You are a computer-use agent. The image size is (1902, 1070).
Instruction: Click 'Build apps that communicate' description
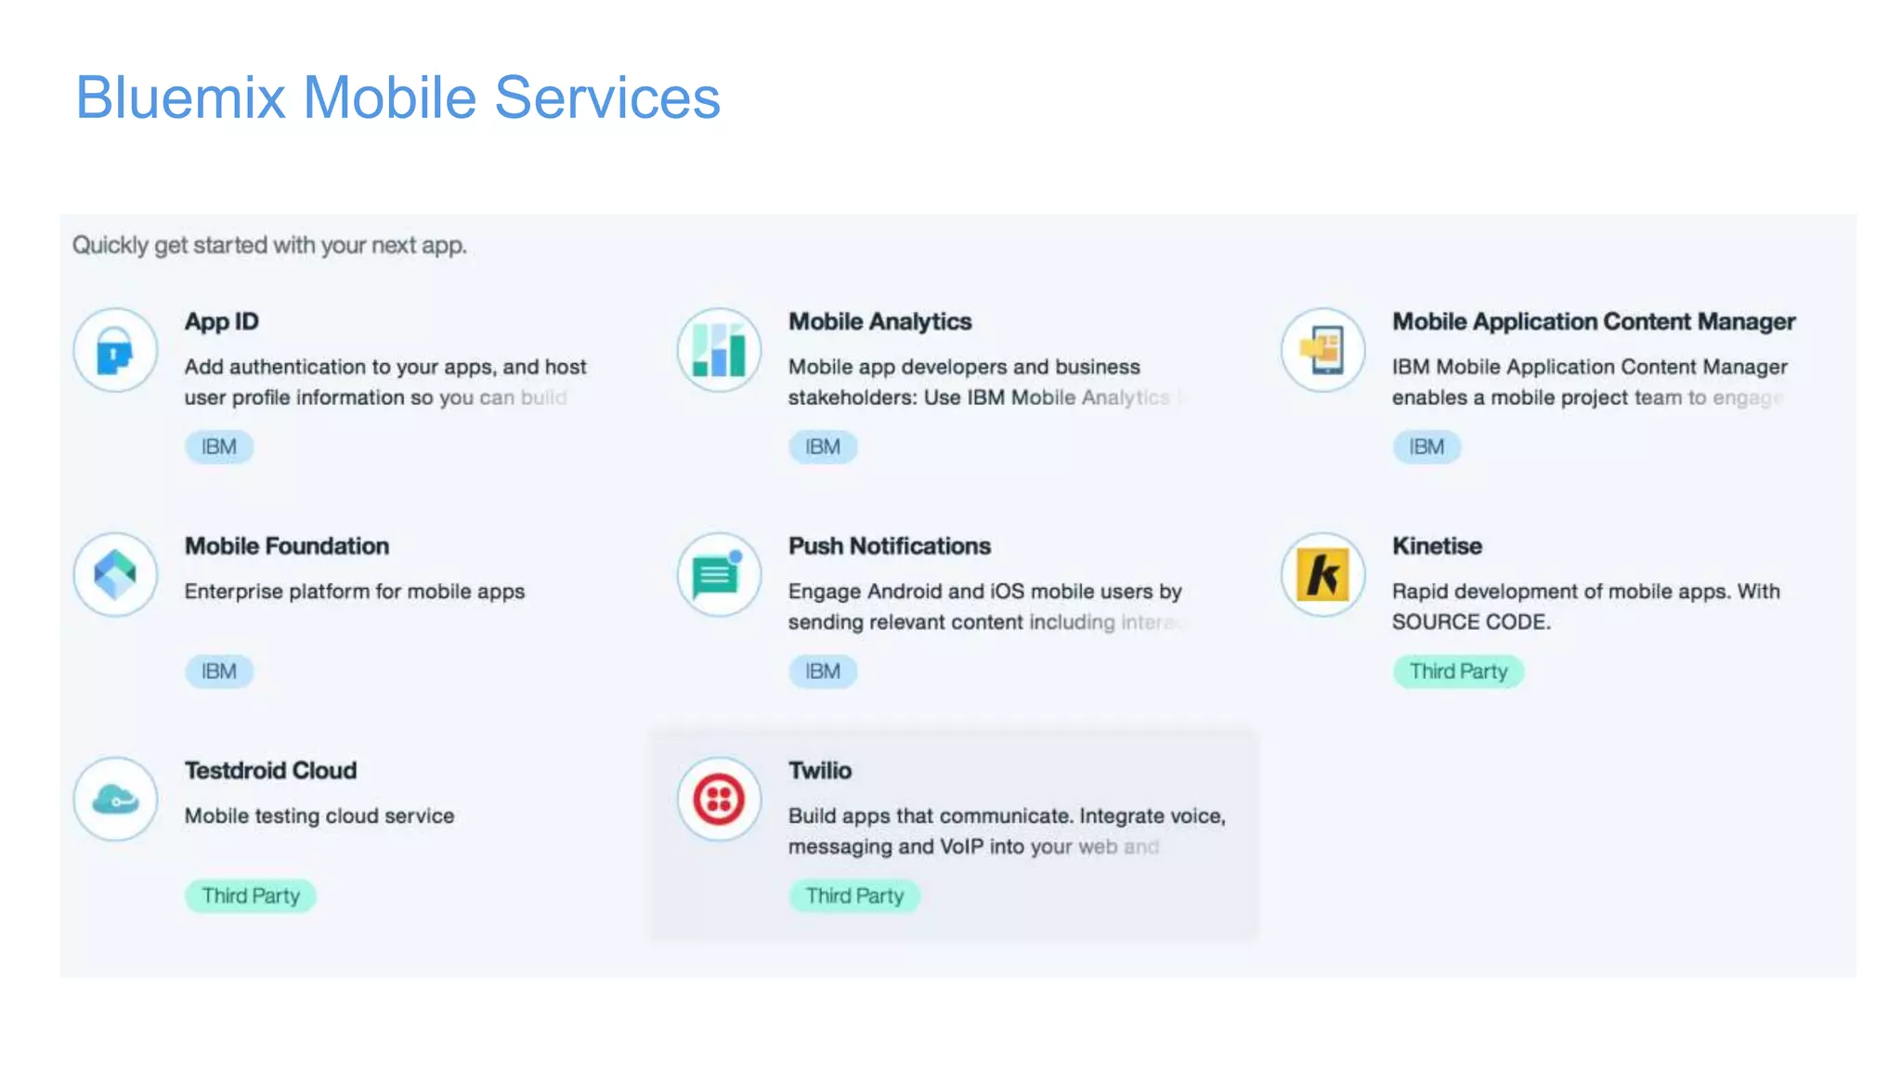point(1007,831)
